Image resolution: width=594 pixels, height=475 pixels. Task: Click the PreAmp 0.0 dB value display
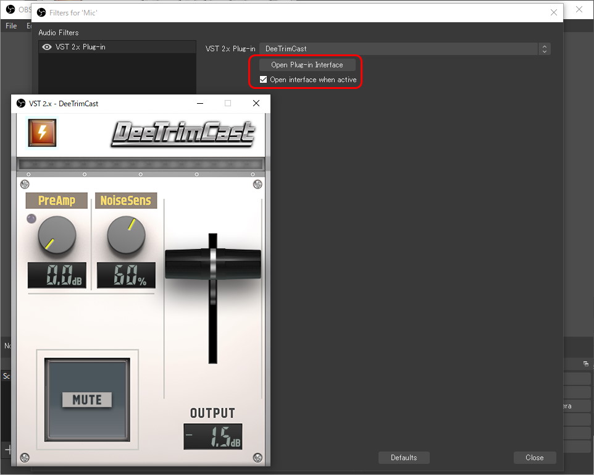[x=57, y=275]
